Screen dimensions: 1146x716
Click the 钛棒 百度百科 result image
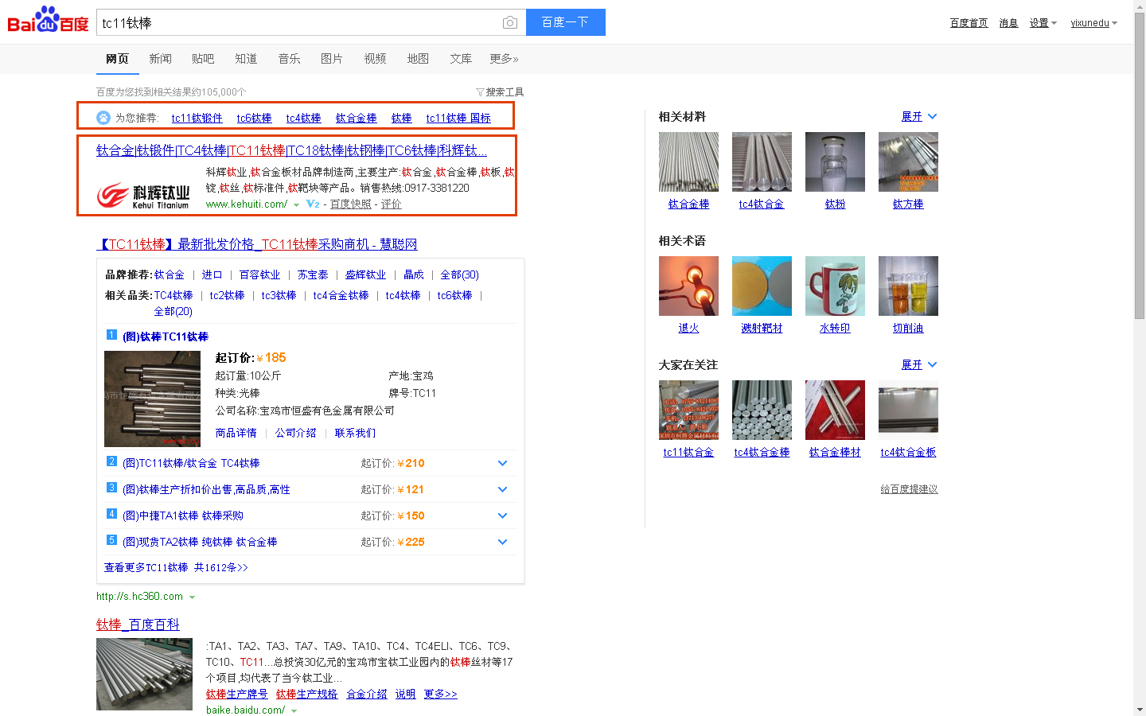click(144, 674)
